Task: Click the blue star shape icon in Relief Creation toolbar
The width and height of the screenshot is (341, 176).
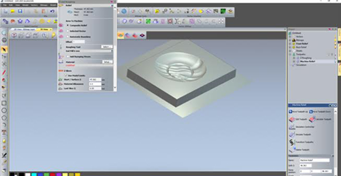Action: click(x=20, y=21)
